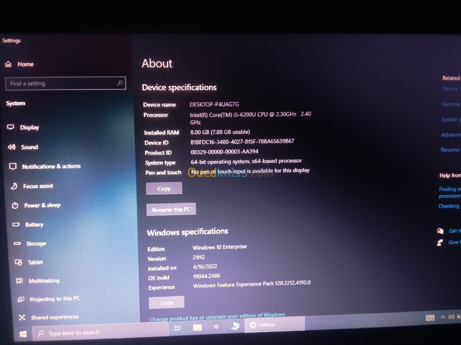Open File Explorer from the taskbar

[197, 327]
